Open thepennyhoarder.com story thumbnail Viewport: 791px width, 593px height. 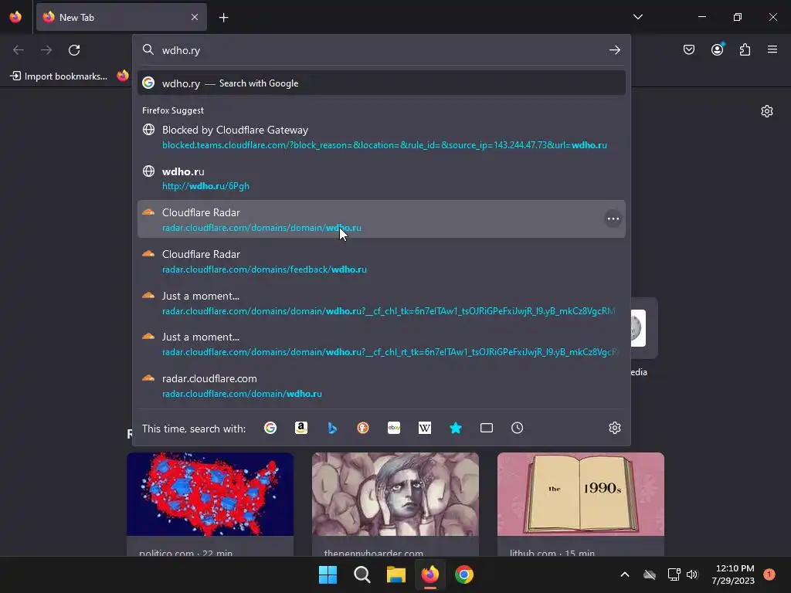point(395,494)
